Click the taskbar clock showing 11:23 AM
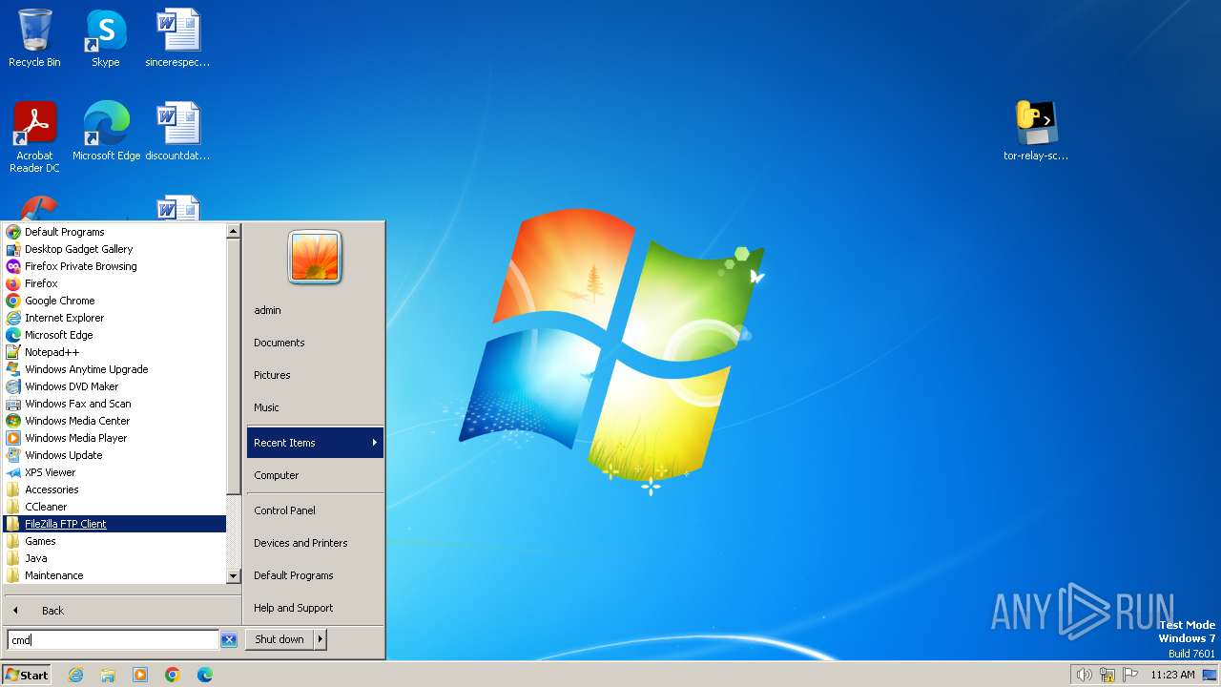The width and height of the screenshot is (1221, 687). 1172,675
